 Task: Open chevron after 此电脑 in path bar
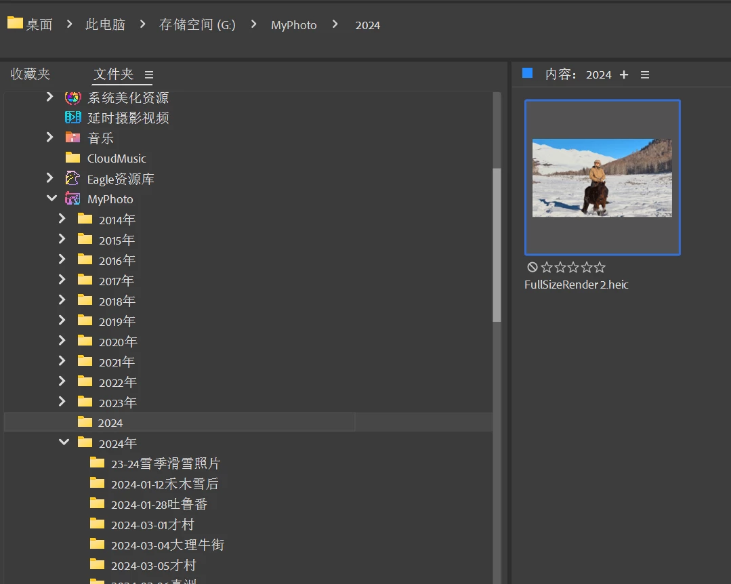(143, 24)
